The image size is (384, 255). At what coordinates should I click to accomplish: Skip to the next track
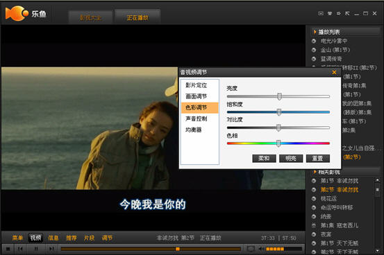coord(51,249)
